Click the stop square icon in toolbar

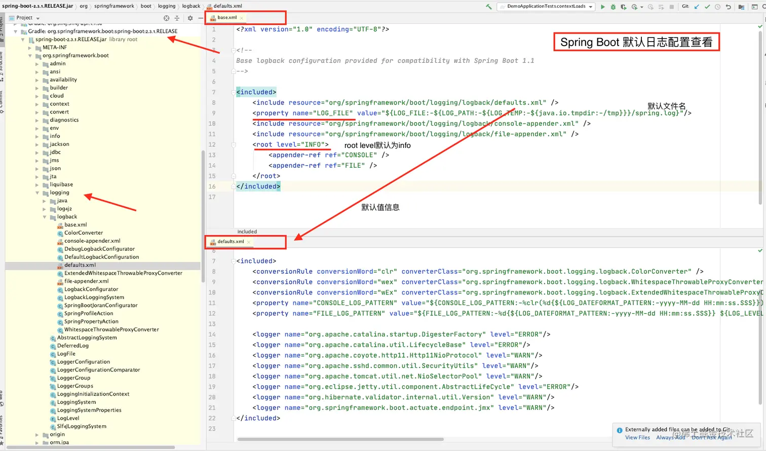(x=672, y=7)
